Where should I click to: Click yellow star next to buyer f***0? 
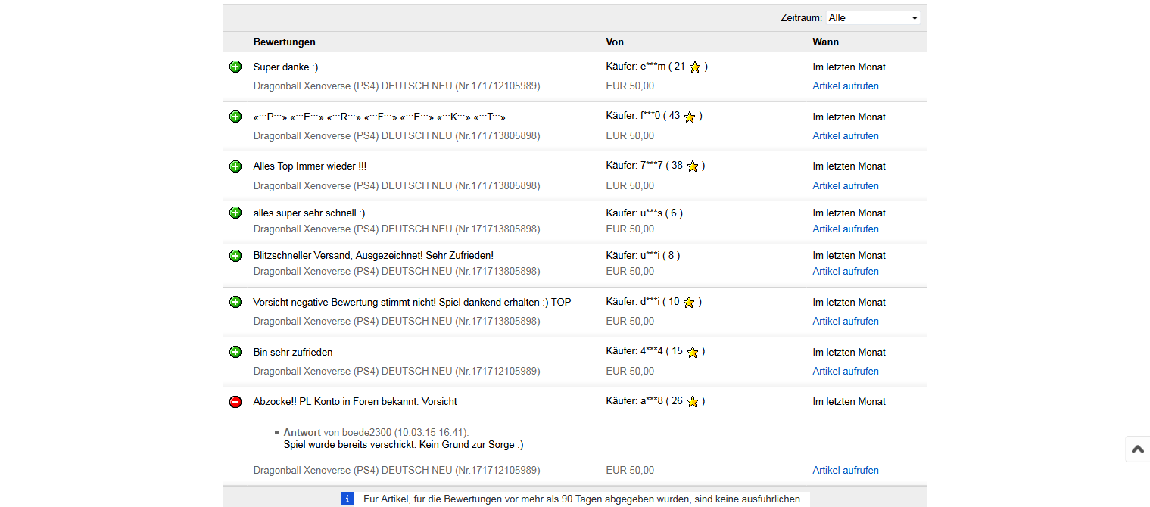tap(690, 117)
